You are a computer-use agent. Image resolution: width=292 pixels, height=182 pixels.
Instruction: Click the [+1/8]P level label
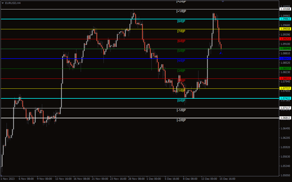pos(181,11)
